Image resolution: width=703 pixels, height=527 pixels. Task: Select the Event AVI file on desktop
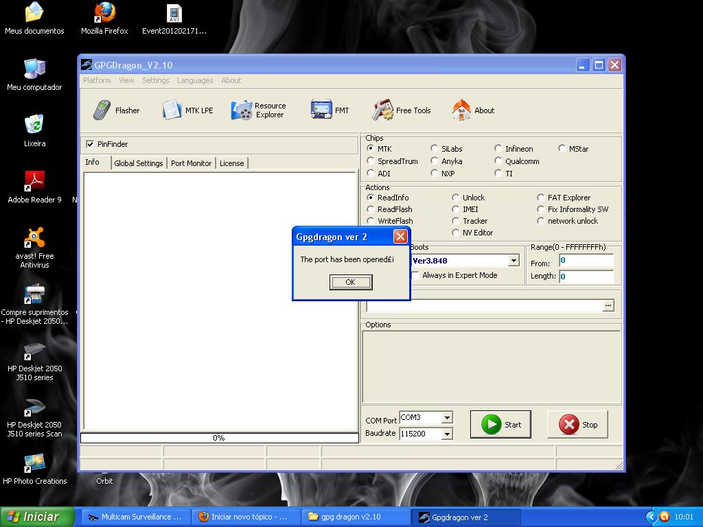[174, 19]
